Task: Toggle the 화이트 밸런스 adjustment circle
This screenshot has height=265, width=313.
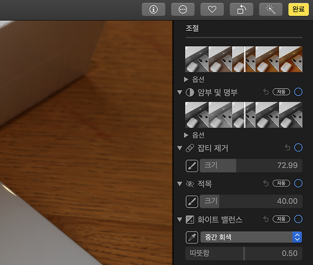Action: (x=298, y=219)
